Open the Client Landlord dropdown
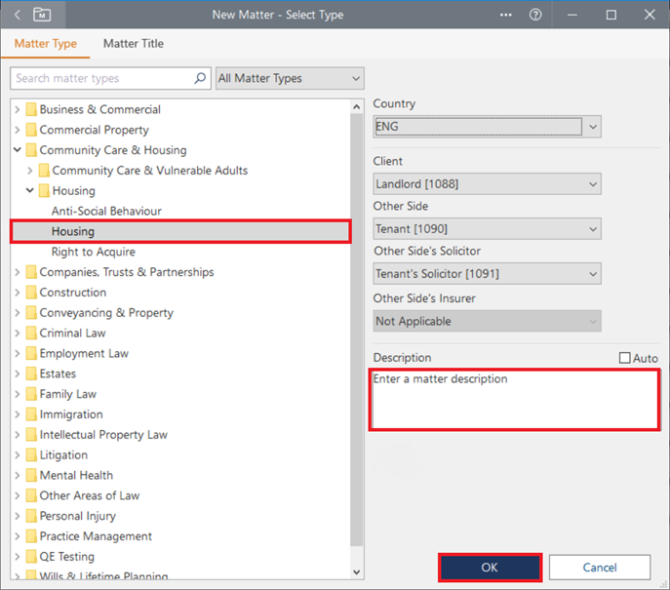670x590 pixels. point(487,183)
